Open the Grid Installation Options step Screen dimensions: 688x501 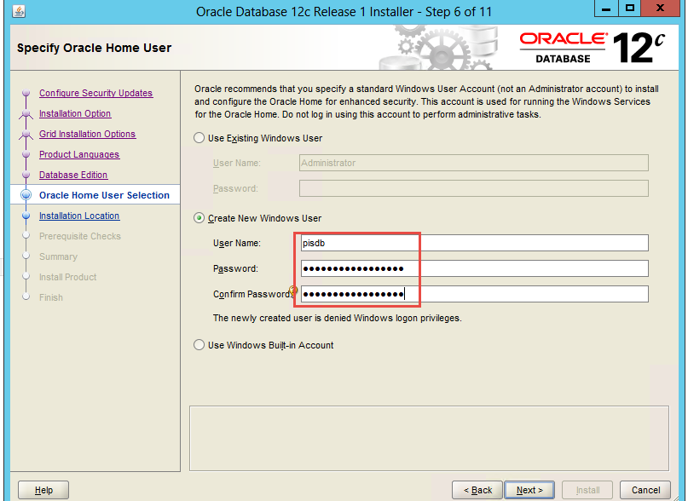click(87, 135)
